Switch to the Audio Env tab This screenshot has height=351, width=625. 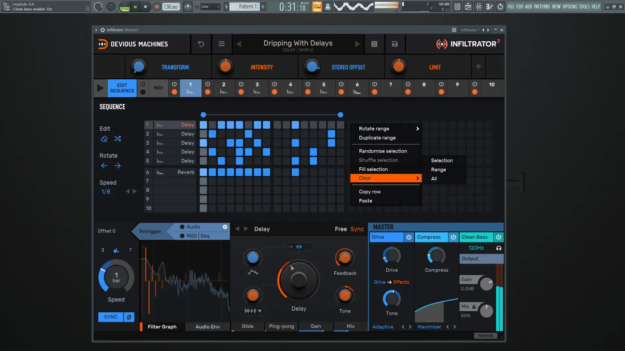(x=207, y=327)
